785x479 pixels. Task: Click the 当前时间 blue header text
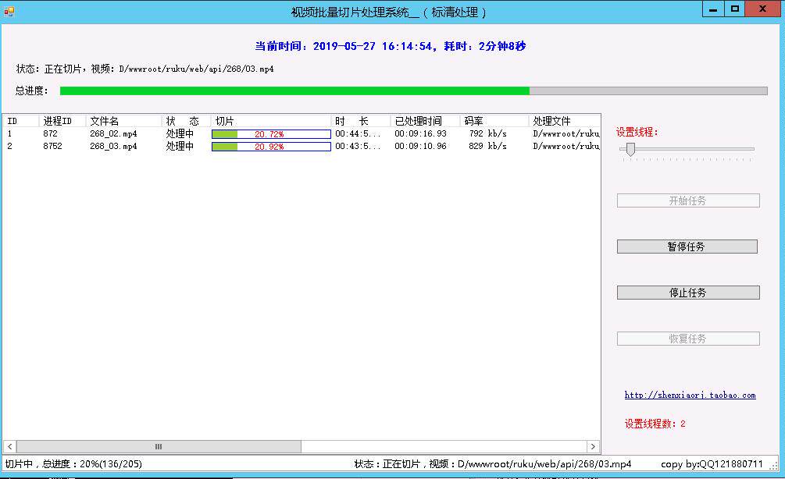(x=391, y=46)
